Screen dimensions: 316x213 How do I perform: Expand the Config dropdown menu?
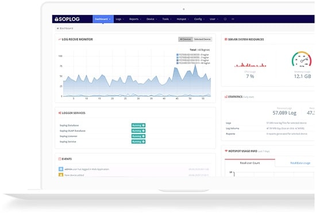199,19
